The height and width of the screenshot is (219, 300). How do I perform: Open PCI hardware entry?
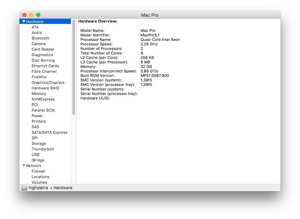click(x=35, y=105)
